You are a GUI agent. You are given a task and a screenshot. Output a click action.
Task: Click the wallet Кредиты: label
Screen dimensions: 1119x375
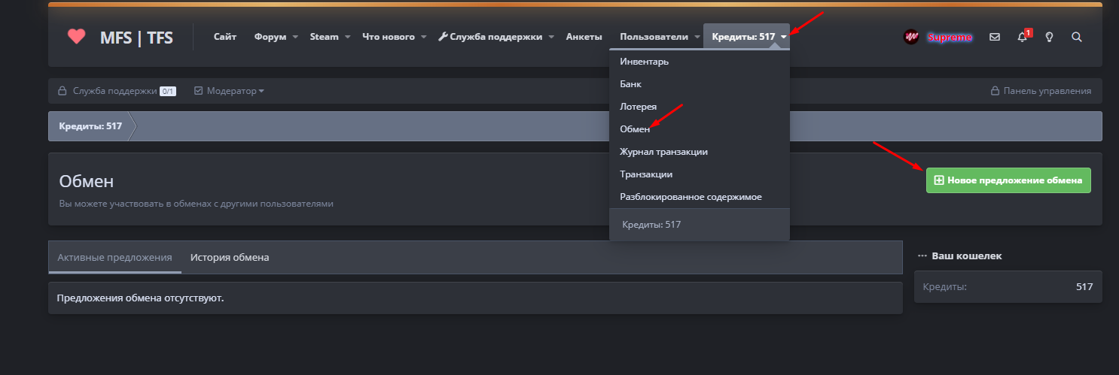[x=945, y=287]
